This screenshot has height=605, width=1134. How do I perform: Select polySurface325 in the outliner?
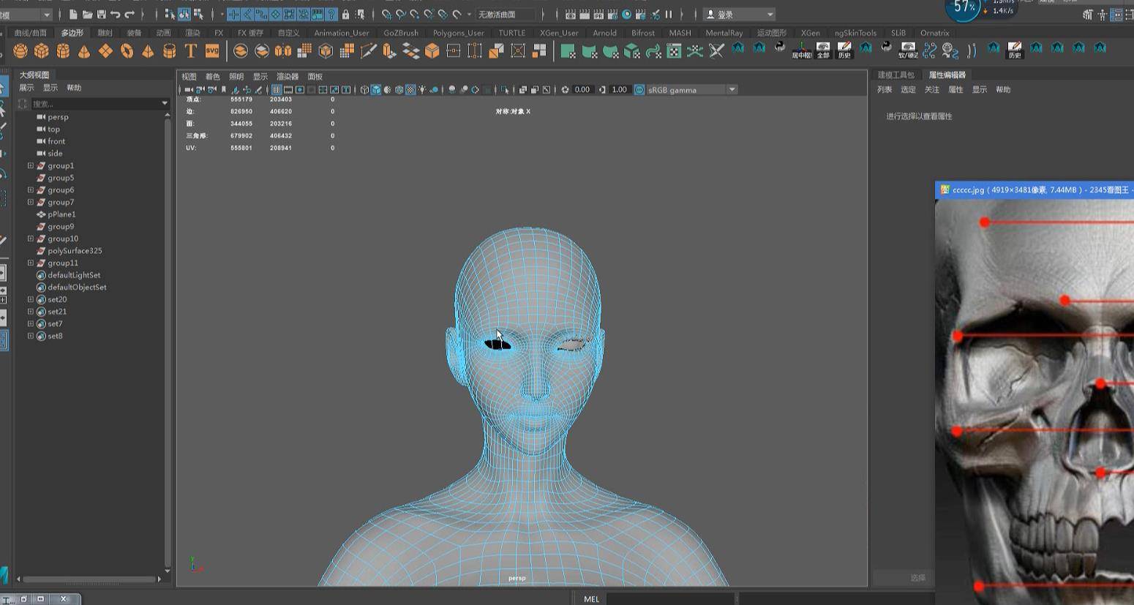click(75, 251)
